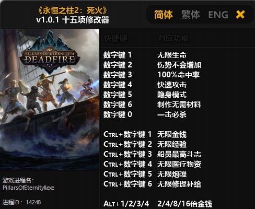This screenshot has width=255, height=209.
Task: Select 一击必杀 entry
Action: (172, 114)
